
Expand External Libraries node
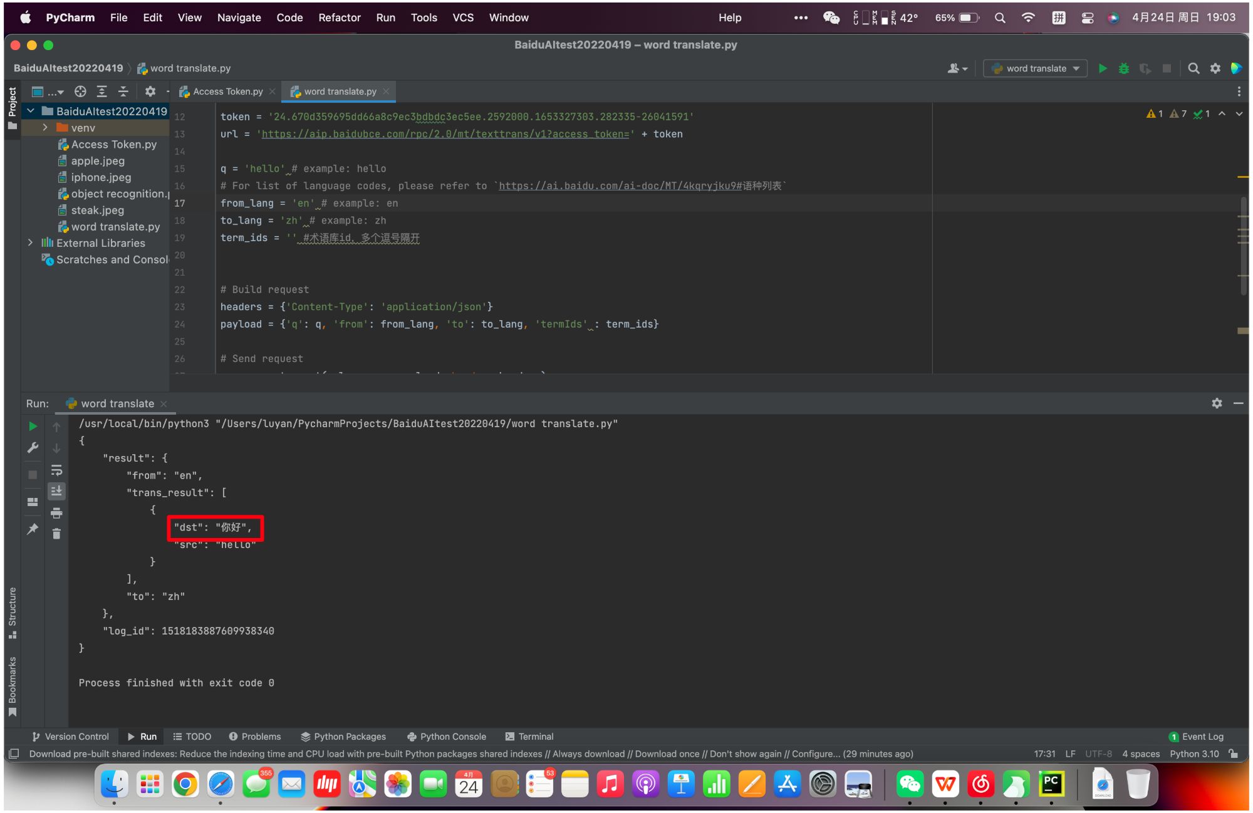pyautogui.click(x=30, y=243)
